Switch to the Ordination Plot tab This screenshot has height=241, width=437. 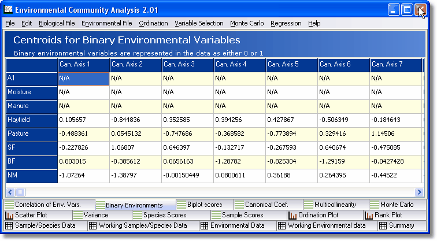point(325,215)
